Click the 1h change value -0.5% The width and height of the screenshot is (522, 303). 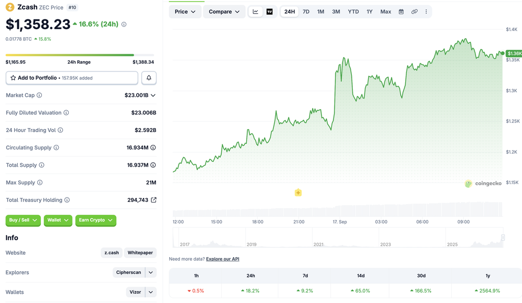[x=196, y=291]
